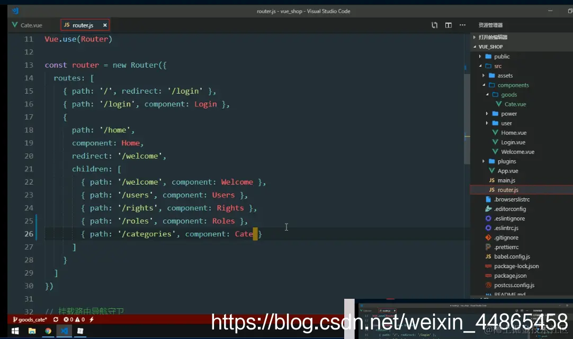Open .prettierrc file

pos(506,247)
